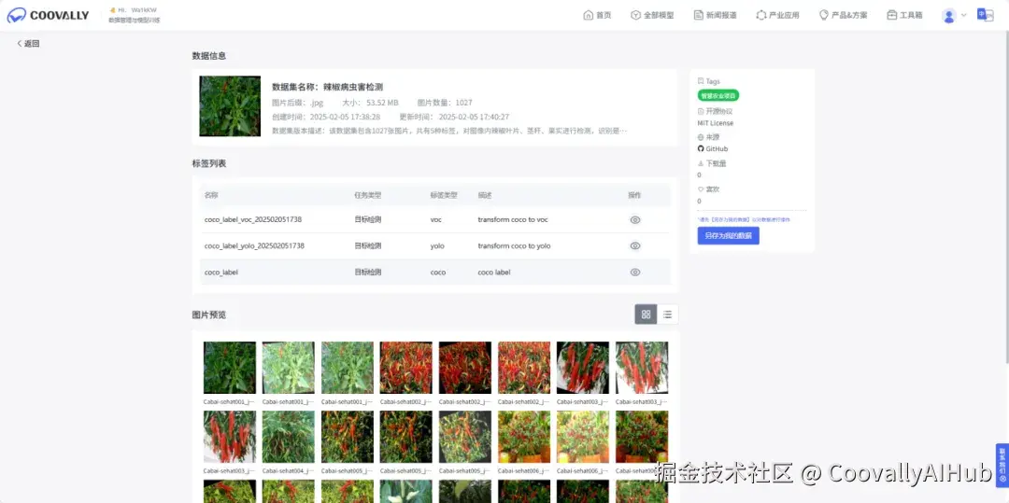The image size is (1009, 503).
Task: Go back using the 返回 link
Action: [28, 44]
